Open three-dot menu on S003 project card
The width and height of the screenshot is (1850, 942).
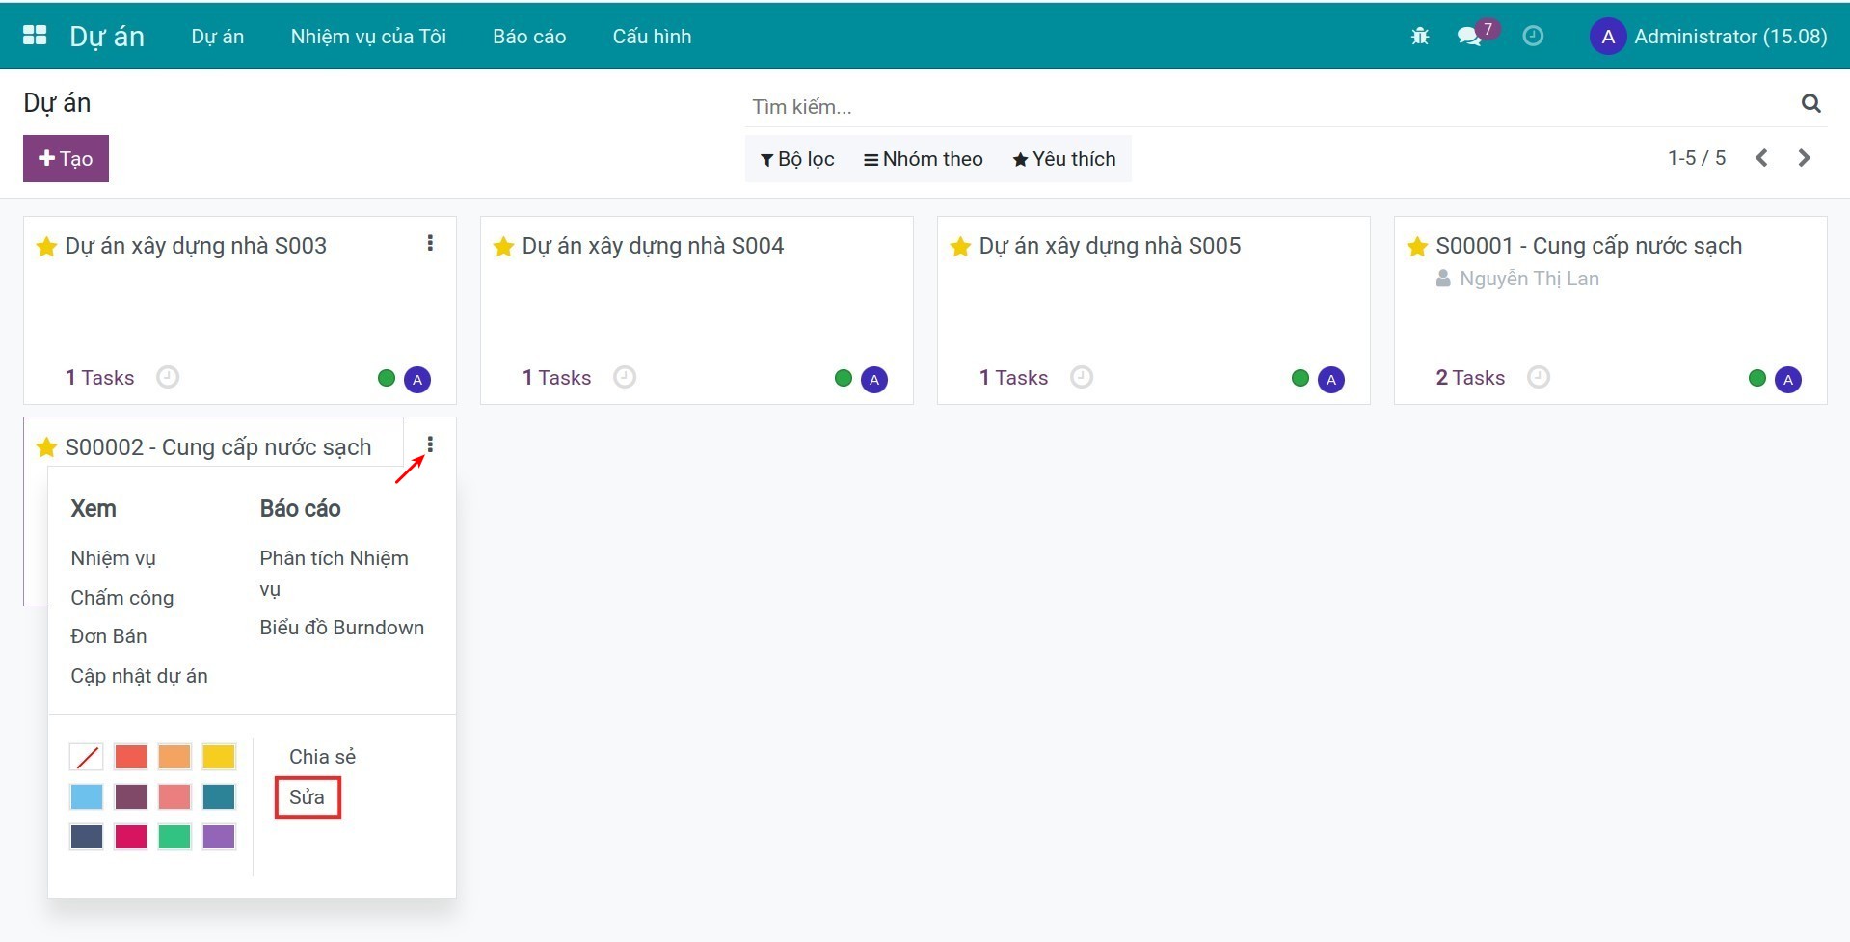430,243
